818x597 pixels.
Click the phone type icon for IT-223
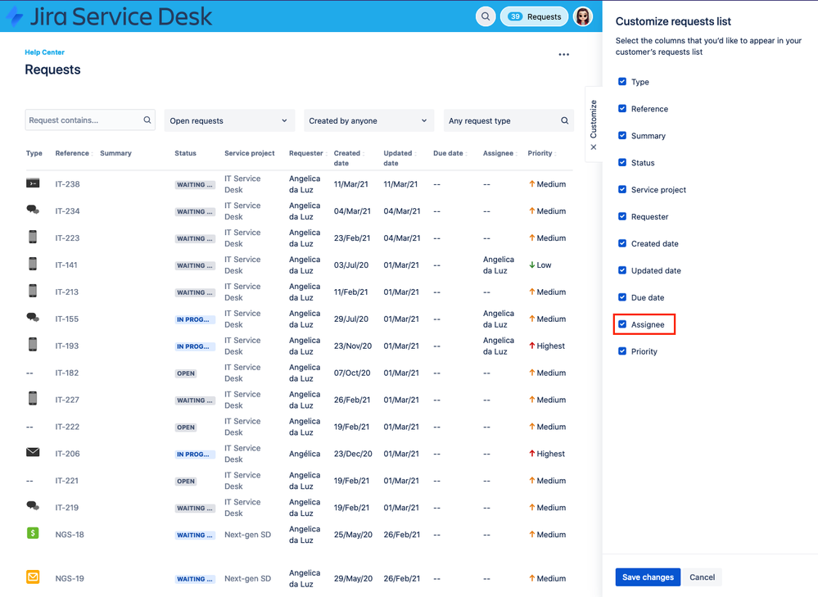coord(33,237)
